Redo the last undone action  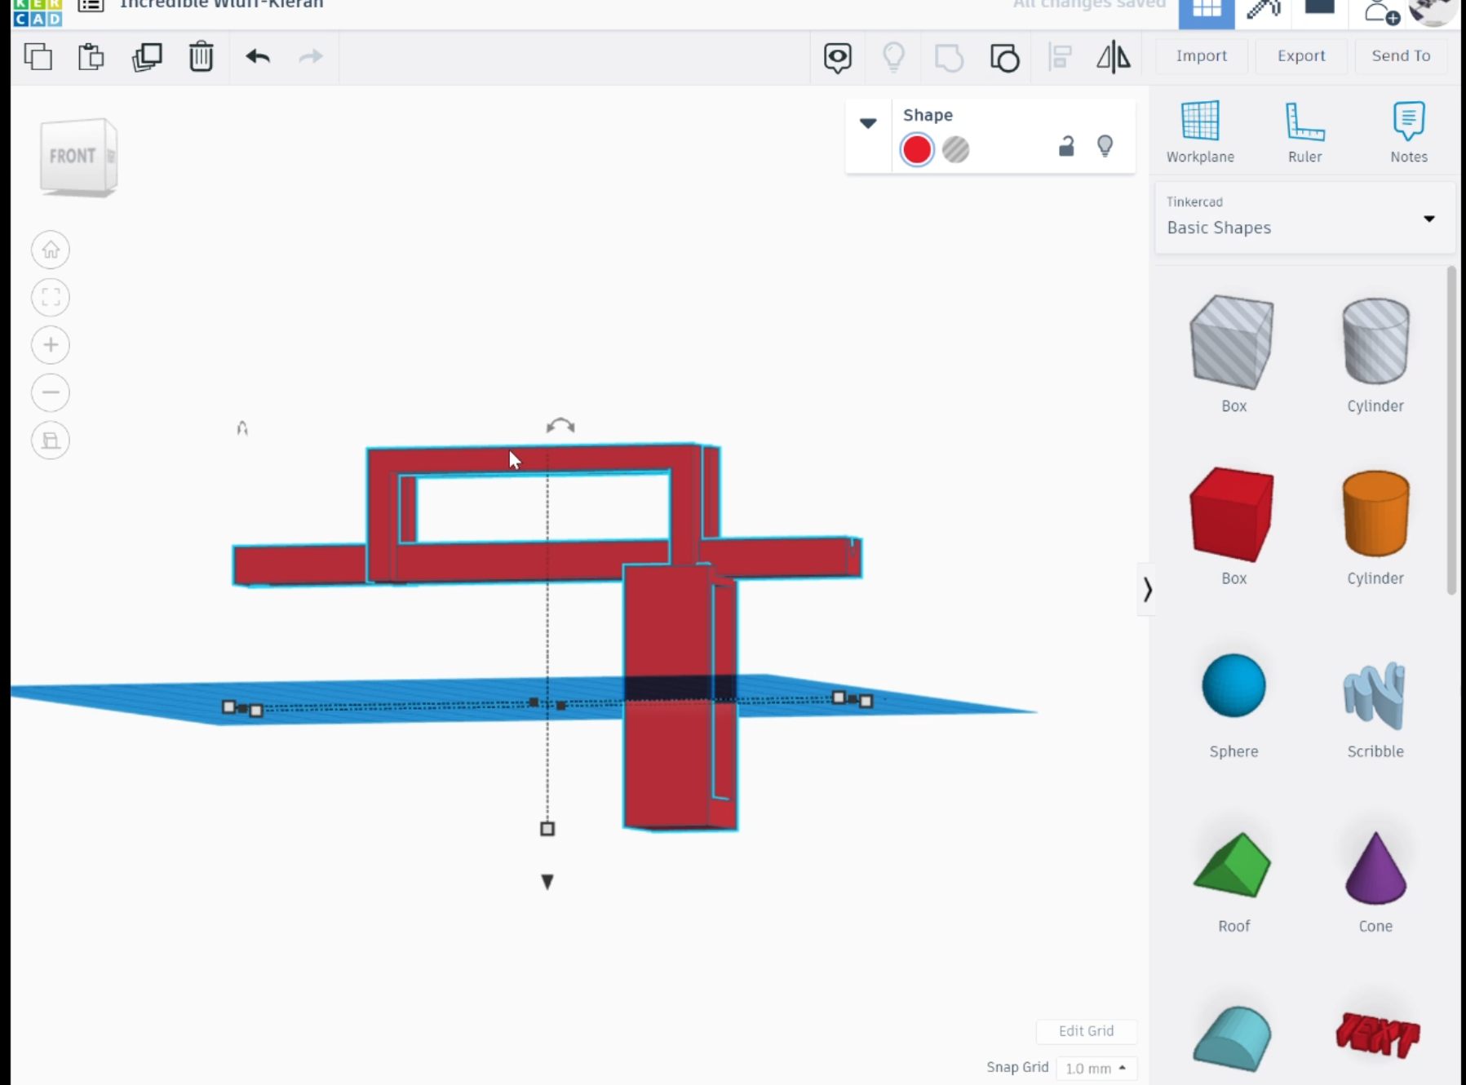(311, 56)
